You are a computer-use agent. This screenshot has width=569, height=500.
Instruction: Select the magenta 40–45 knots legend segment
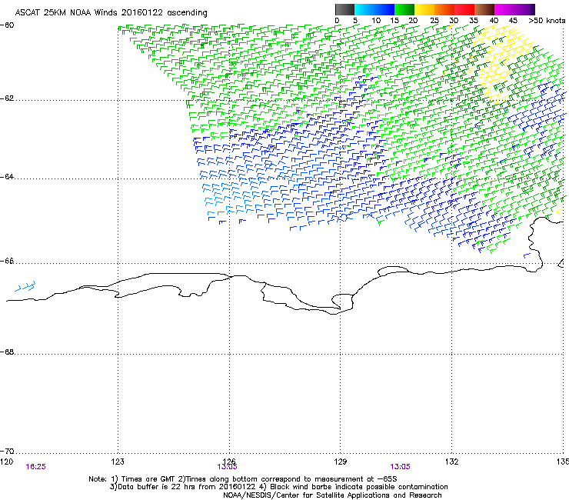point(504,9)
